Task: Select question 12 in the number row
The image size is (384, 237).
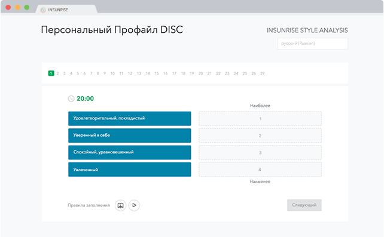Action: (130, 73)
